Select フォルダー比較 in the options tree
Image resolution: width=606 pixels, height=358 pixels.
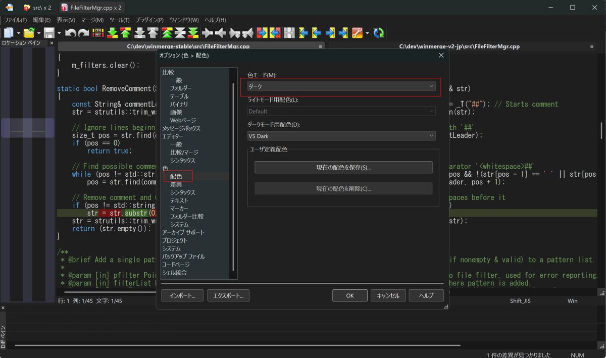(186, 216)
